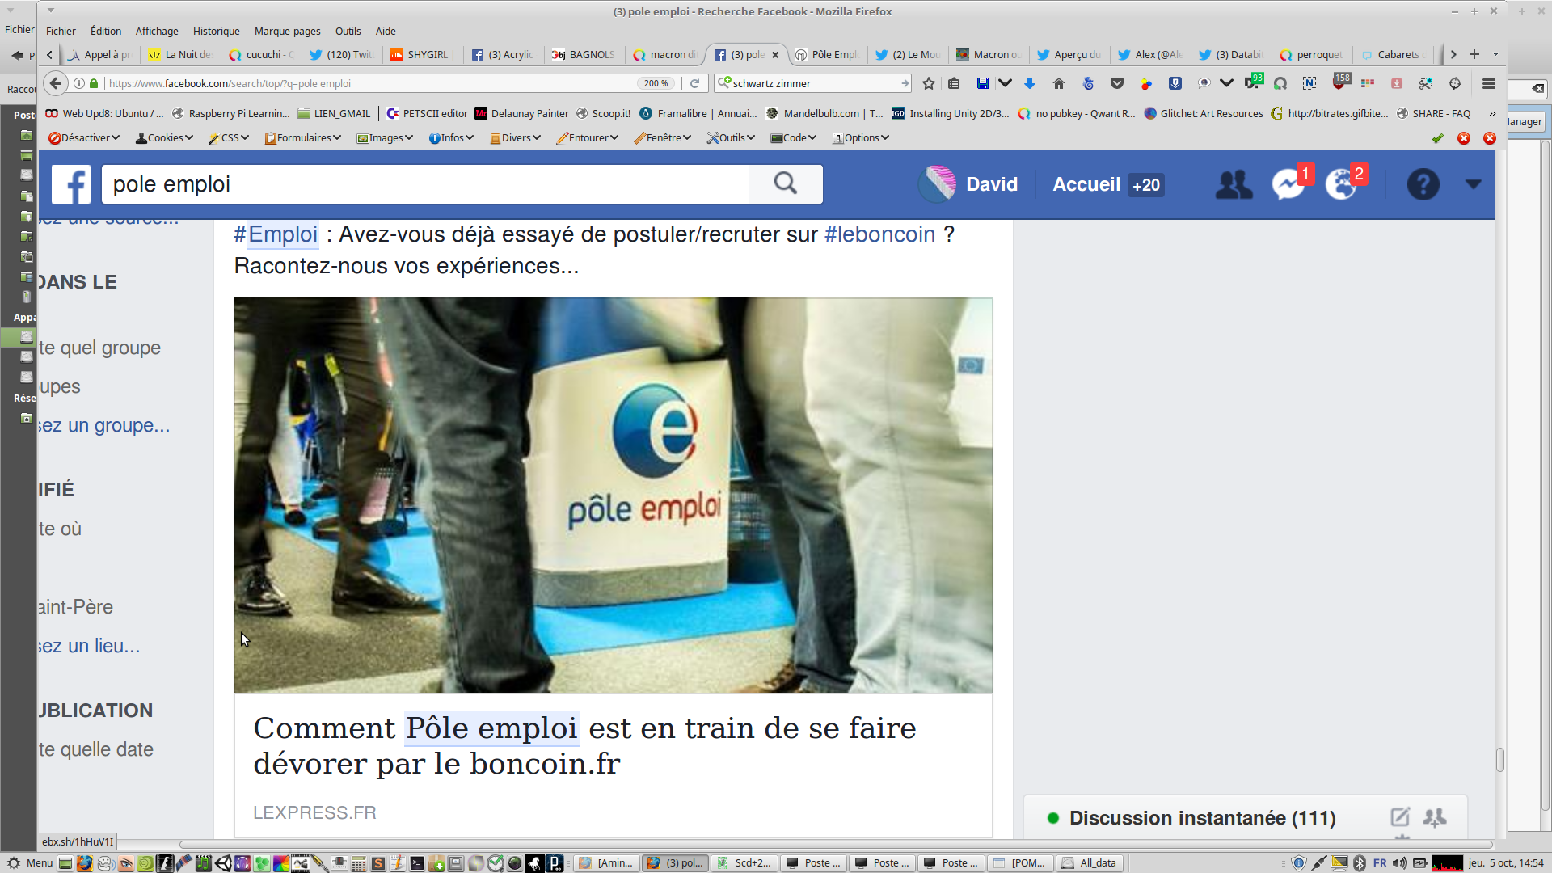Open the globe notifications icon
Viewport: 1552px width, 873px height.
pos(1341,184)
